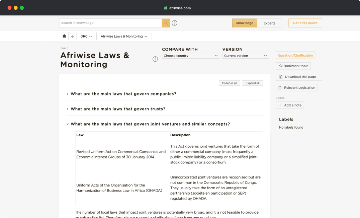
Task: Open the Afriwise Laws & Monitoring breadcrumb dropdown
Action: 124,36
